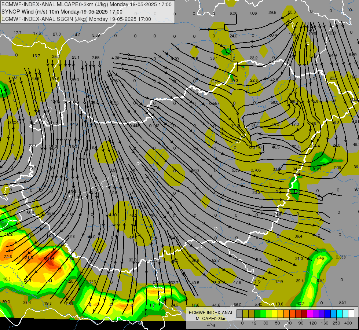Click the map value 22.6
This screenshot has width=359, height=330.
pos(8,257)
